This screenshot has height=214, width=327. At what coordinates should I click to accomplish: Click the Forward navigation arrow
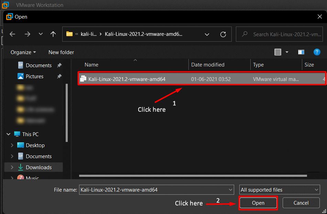tap(28, 34)
